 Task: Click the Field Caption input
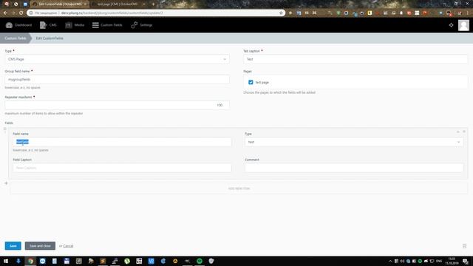[122, 168]
